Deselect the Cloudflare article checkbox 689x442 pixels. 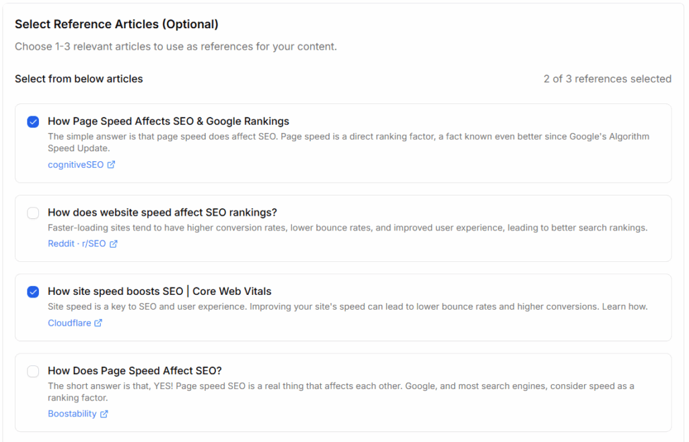pos(33,292)
